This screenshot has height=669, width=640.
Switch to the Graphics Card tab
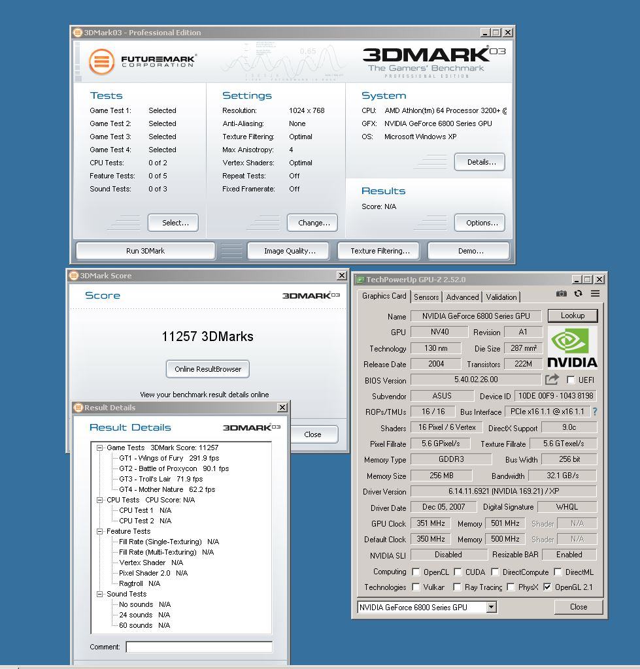(384, 296)
